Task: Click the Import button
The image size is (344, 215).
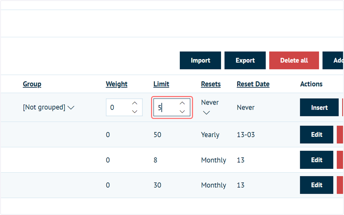Action: coord(200,60)
